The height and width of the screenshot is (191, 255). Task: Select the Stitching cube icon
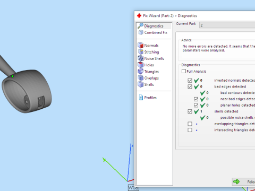[141, 52]
